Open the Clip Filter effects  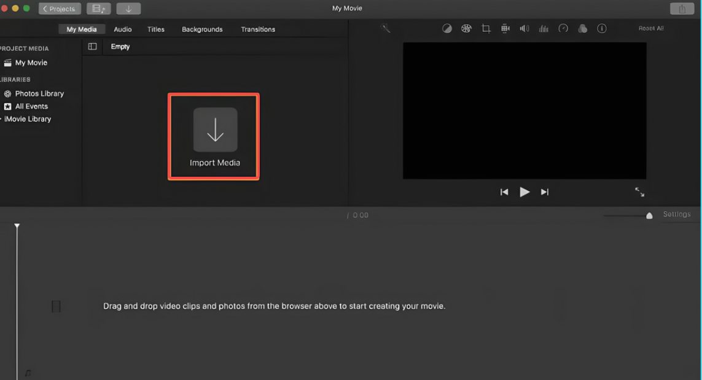click(x=582, y=28)
